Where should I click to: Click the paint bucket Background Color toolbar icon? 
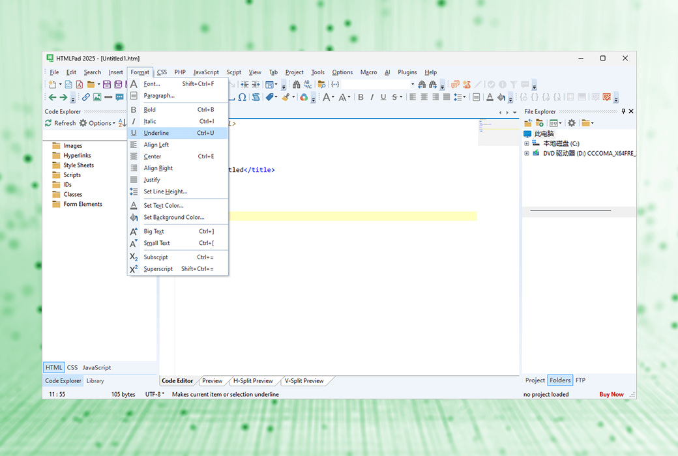(501, 97)
